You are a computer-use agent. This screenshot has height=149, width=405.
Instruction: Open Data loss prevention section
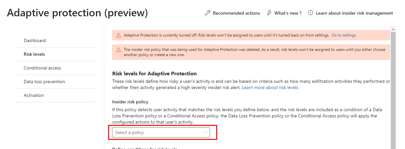(44, 82)
